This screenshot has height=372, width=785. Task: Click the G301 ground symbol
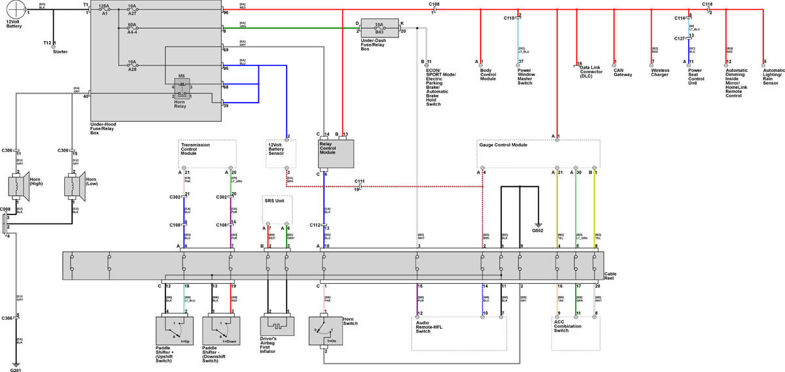pyautogui.click(x=15, y=365)
